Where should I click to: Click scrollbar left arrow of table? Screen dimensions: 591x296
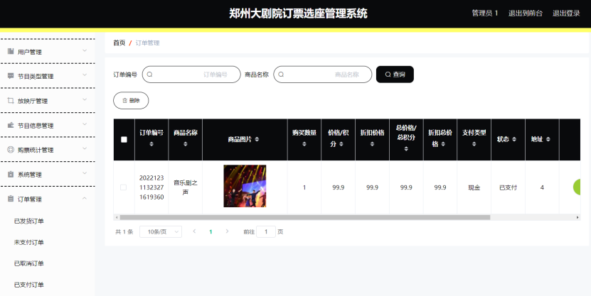(117, 217)
